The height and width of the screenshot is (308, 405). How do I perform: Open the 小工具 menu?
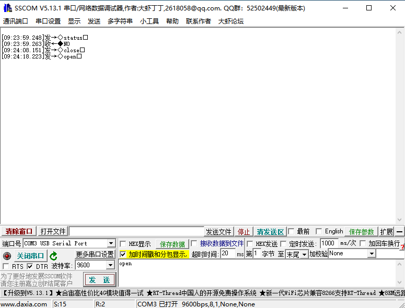[x=149, y=21]
